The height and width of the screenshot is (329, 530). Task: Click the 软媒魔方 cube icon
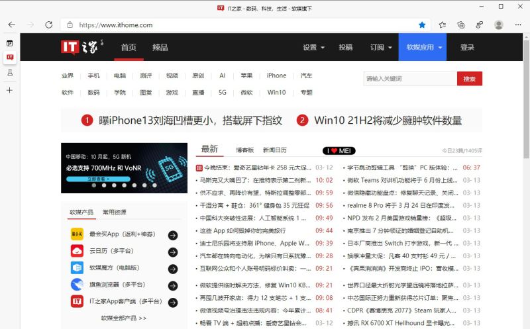click(x=77, y=267)
